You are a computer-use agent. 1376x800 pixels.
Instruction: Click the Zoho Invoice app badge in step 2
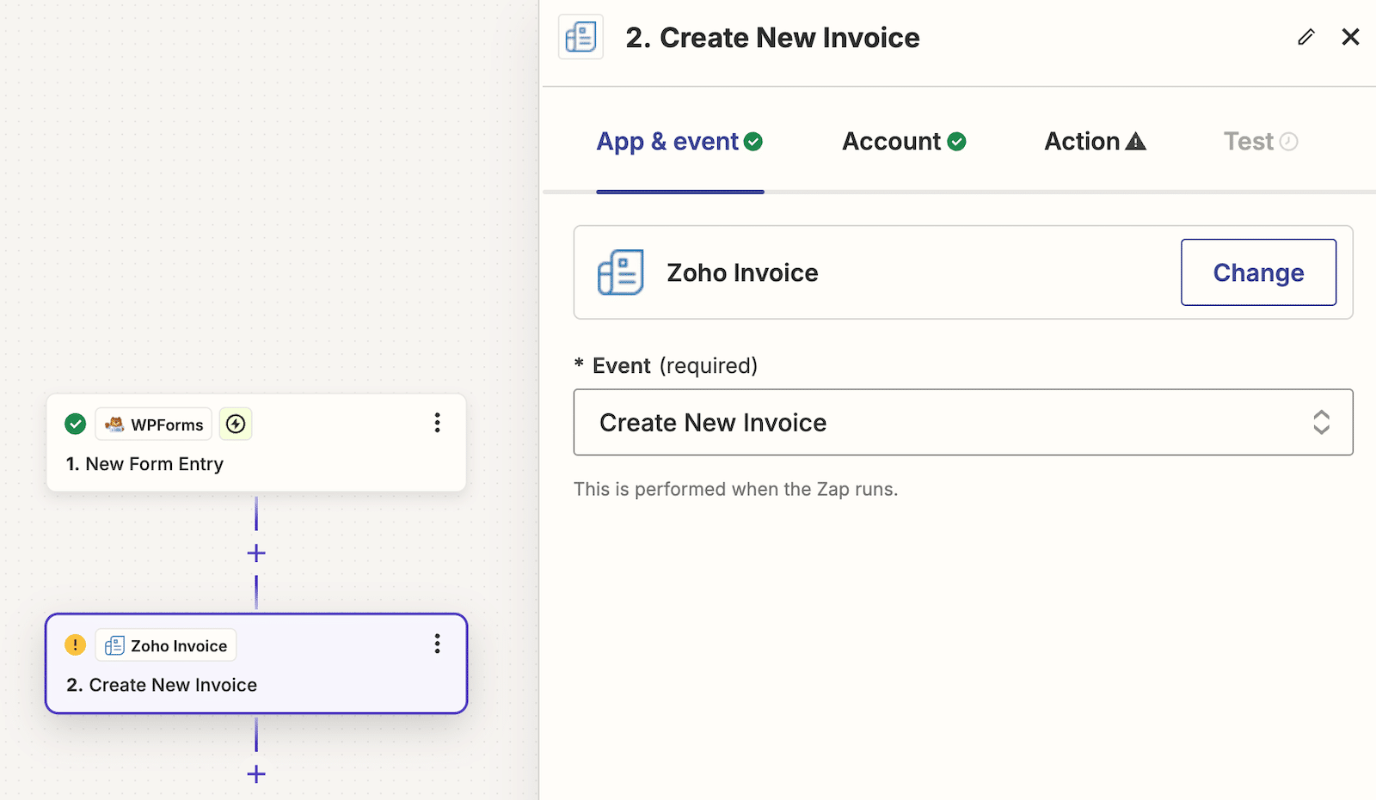pyautogui.click(x=165, y=645)
